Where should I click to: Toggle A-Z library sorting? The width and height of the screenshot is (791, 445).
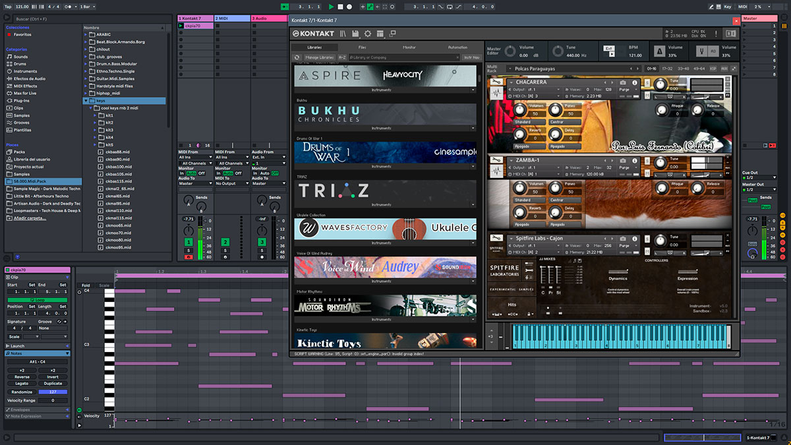click(342, 57)
